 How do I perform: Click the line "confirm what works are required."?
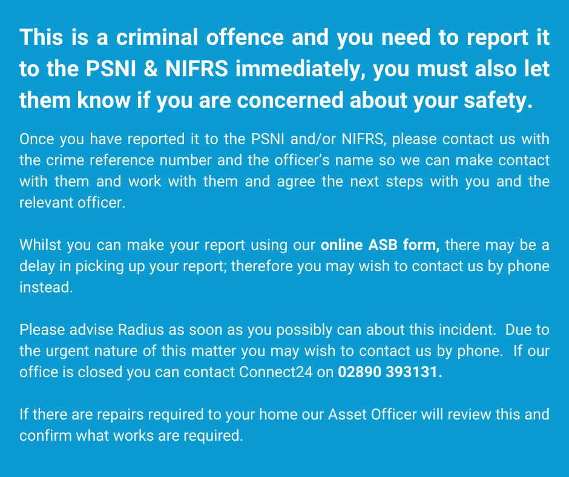pyautogui.click(x=131, y=436)
